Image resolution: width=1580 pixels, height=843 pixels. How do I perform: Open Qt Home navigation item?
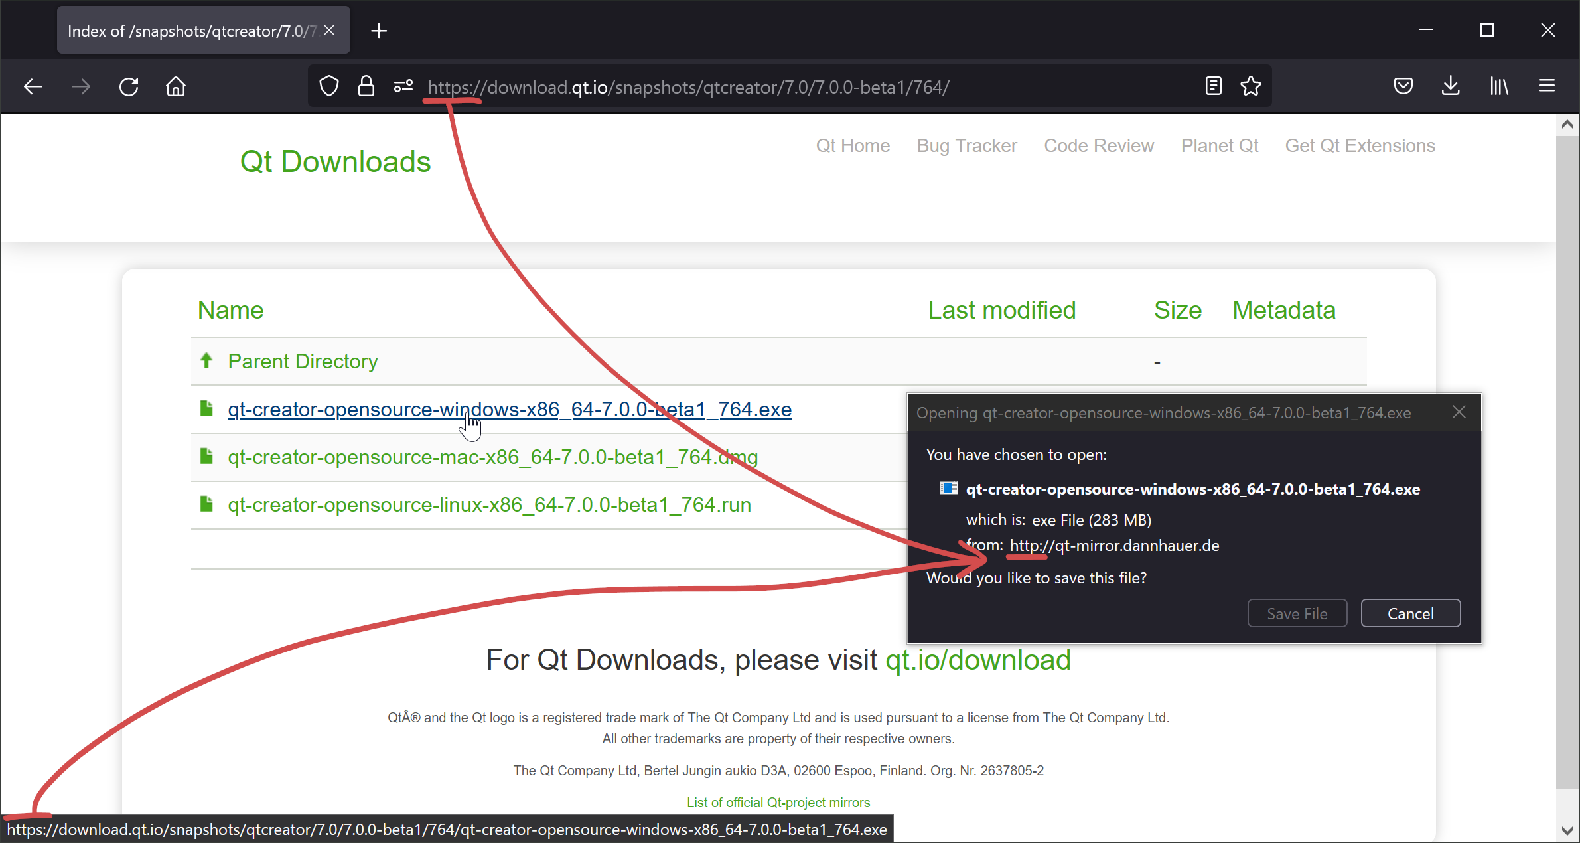[x=853, y=145]
